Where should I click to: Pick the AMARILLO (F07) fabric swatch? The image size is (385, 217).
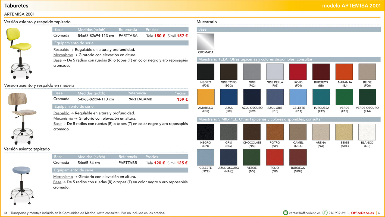pos(206,97)
